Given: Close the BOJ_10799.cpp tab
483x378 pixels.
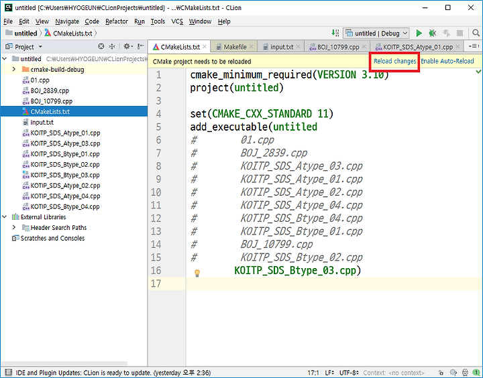Looking at the screenshot, I should tap(364, 46).
